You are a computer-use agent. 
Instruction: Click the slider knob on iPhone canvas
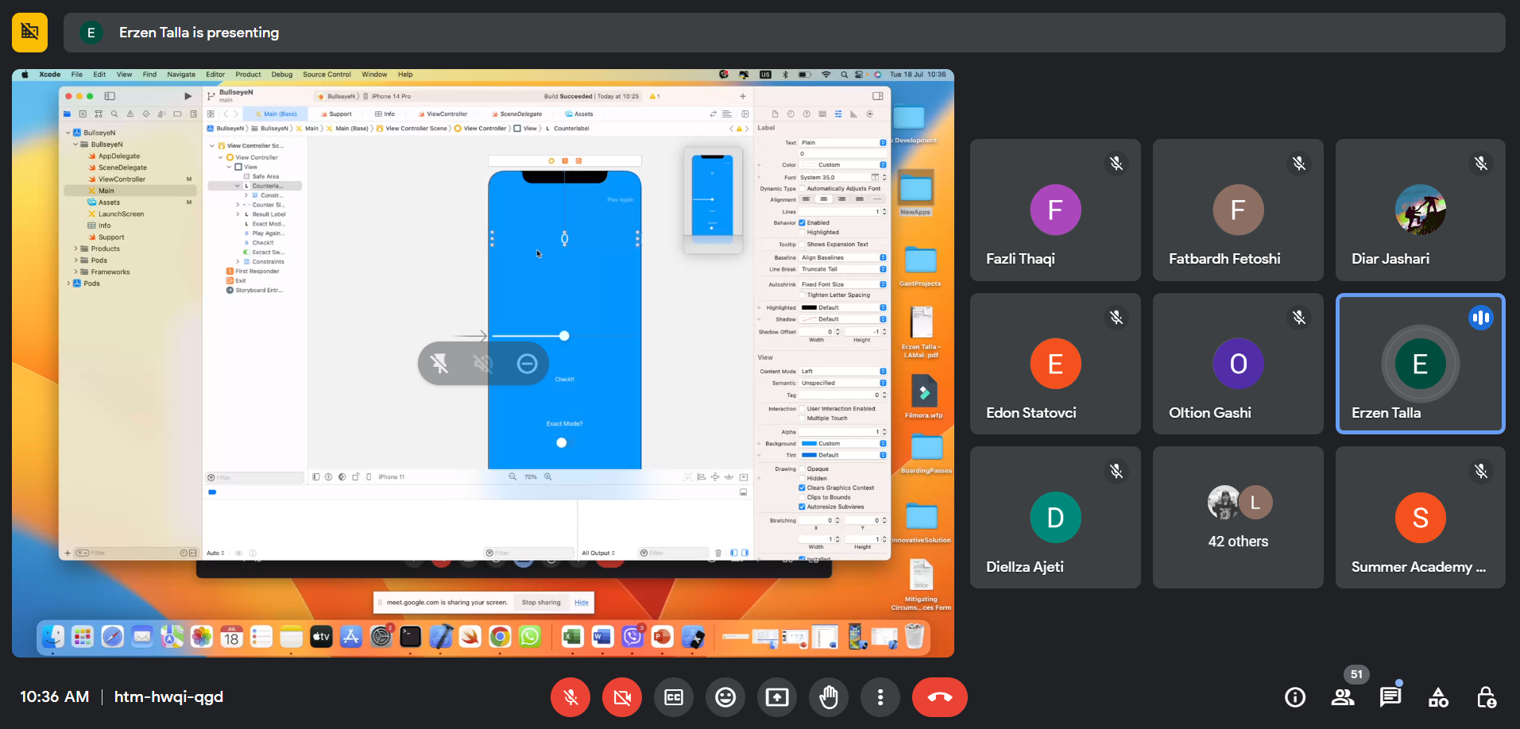(x=564, y=336)
